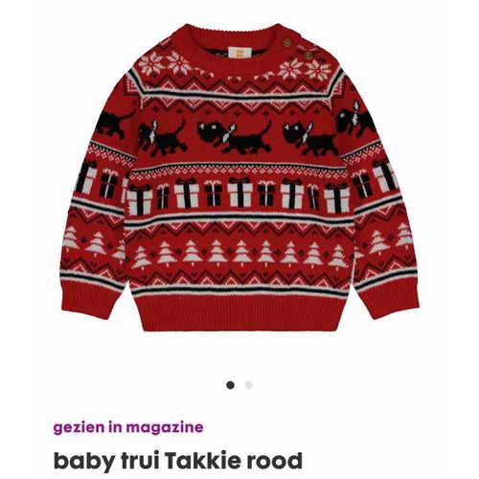Switch to the second carousel dot
Screen dimensions: 479x479
249,385
